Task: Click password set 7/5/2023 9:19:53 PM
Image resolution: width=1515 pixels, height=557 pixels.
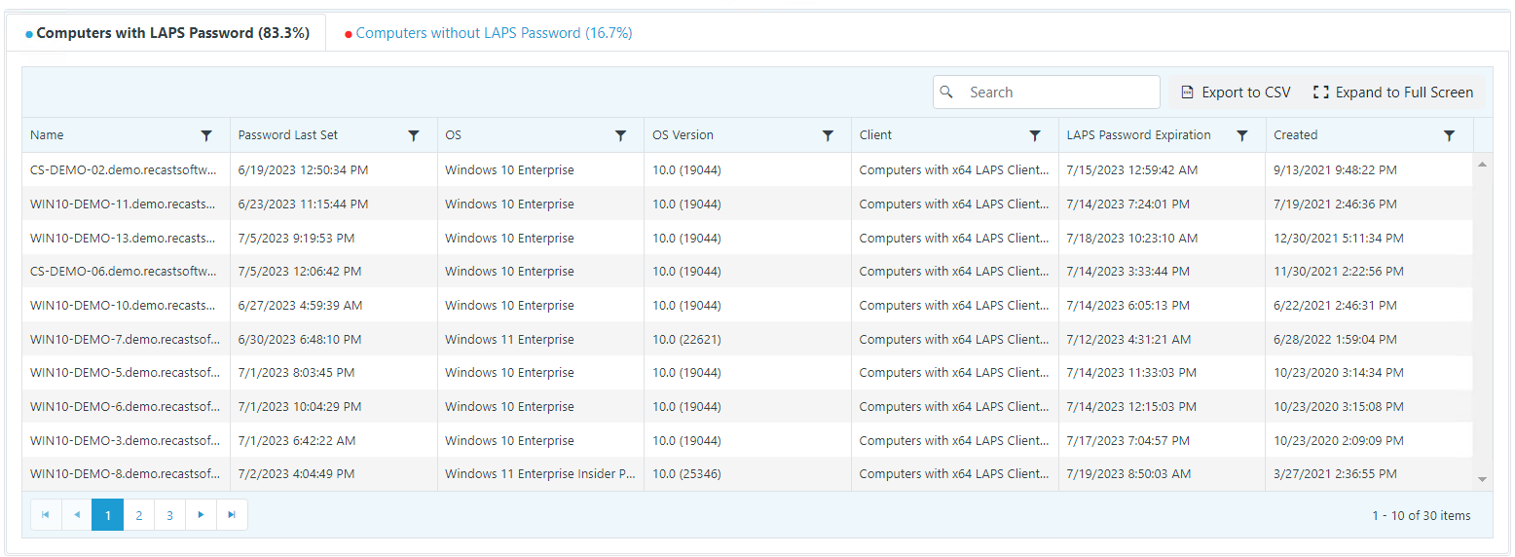Action: pyautogui.click(x=334, y=238)
